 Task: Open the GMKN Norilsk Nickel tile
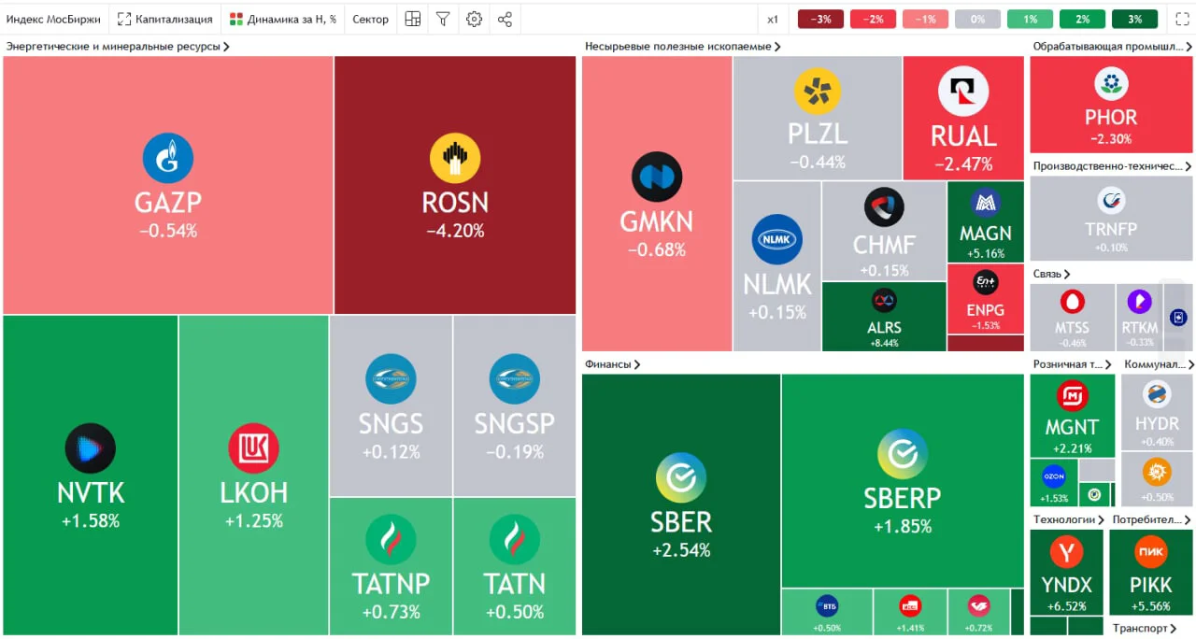point(657,204)
